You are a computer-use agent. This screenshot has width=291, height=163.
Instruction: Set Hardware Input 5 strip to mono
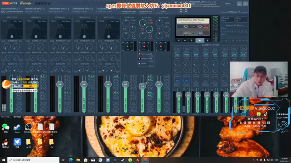[116, 103]
